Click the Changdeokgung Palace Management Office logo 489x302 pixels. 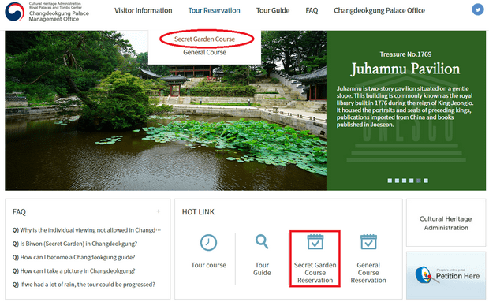47,12
